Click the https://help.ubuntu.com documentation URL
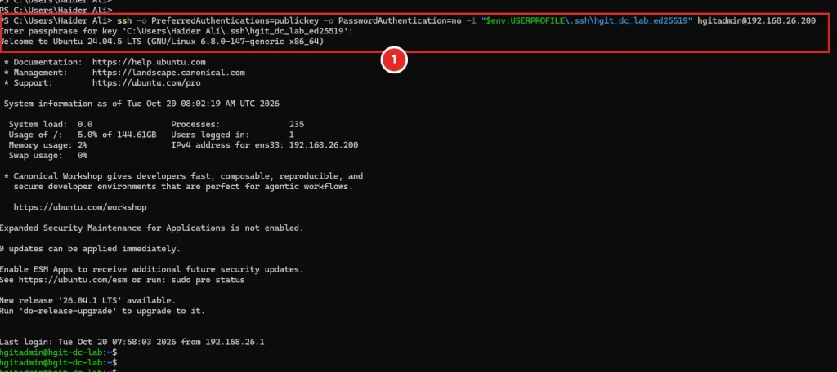837x372 pixels. tap(149, 62)
